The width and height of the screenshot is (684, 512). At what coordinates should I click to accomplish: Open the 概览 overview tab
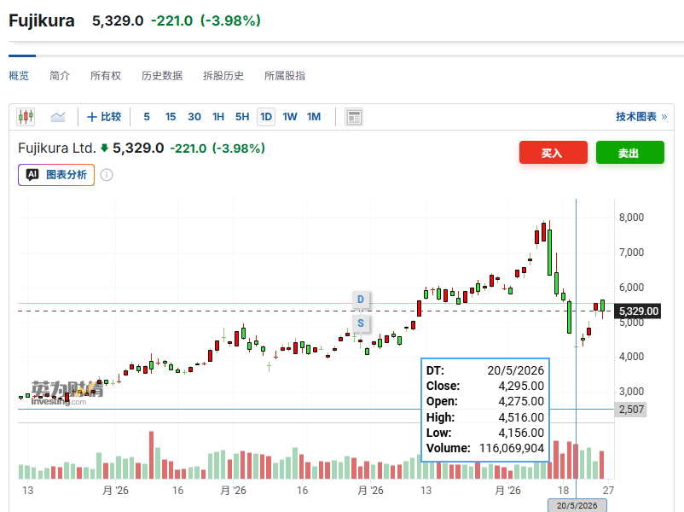tap(19, 75)
